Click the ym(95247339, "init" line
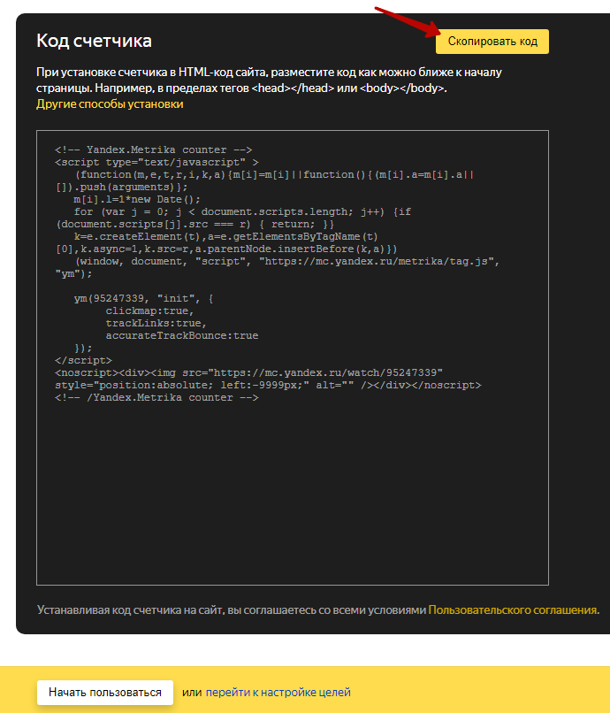 tap(143, 298)
